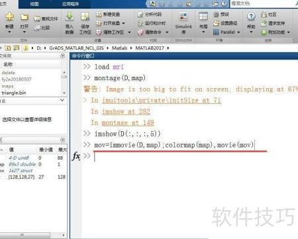
Task: Expand the Clear Workspace dropdown arrow
Action: tap(130, 32)
